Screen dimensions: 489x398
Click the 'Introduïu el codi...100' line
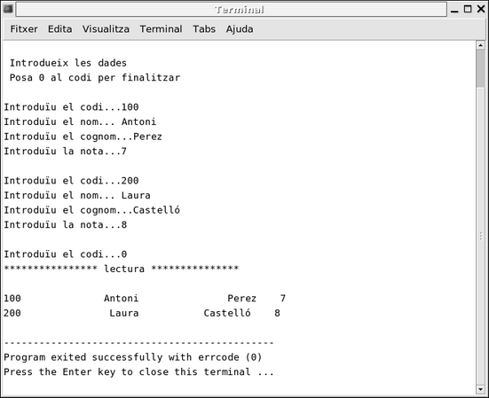tap(71, 107)
